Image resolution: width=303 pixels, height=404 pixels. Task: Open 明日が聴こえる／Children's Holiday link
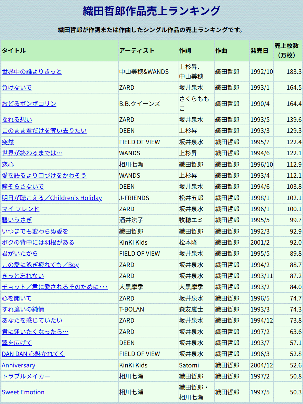click(x=52, y=198)
